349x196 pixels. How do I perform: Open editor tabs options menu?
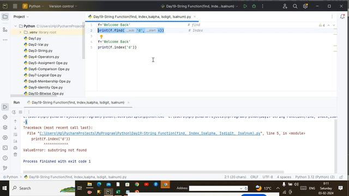332,17
